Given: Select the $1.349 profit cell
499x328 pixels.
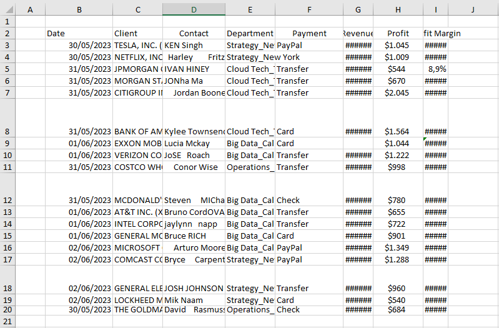Looking at the screenshot, I should coord(398,247).
